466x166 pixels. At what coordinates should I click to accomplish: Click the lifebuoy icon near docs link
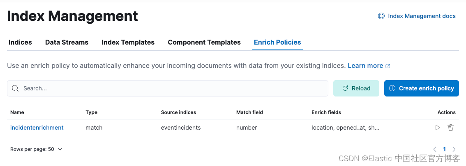pos(381,16)
